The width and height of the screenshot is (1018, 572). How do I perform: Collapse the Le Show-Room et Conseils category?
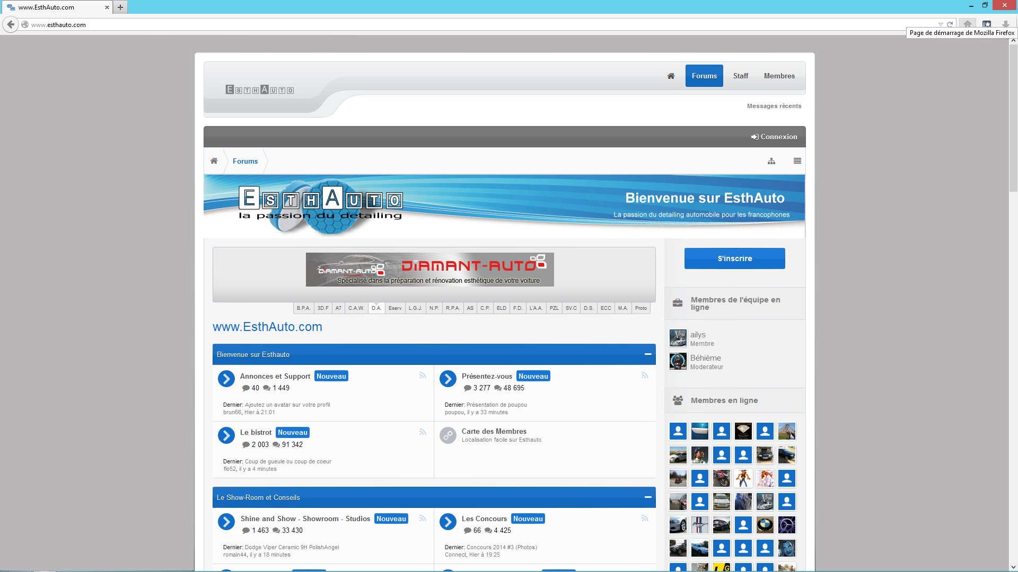coord(648,497)
